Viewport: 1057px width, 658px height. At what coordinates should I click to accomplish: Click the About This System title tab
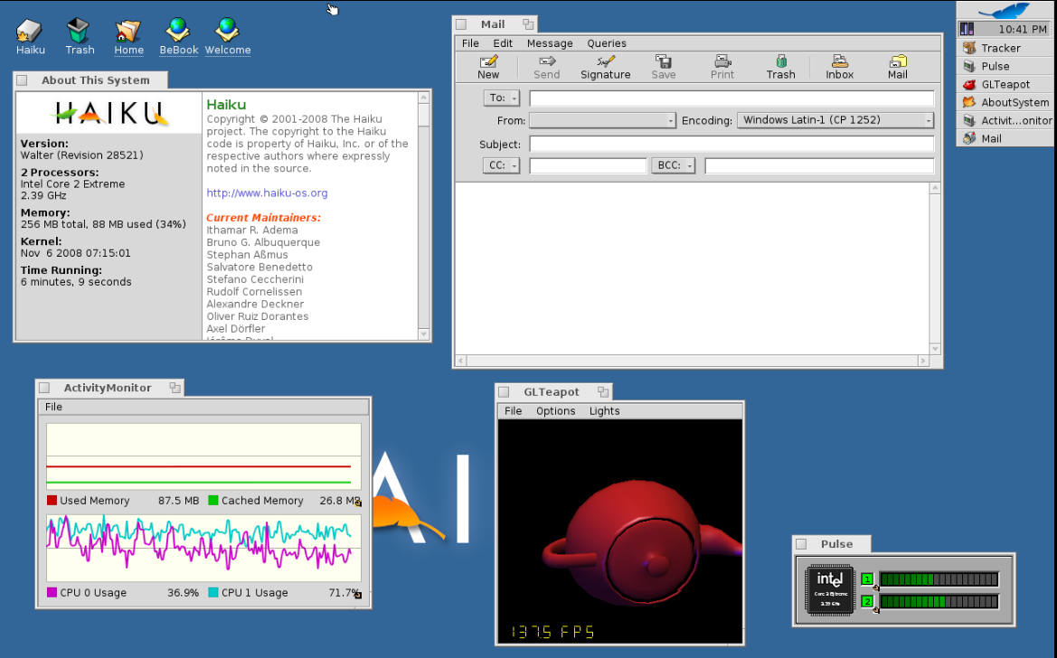click(x=90, y=80)
